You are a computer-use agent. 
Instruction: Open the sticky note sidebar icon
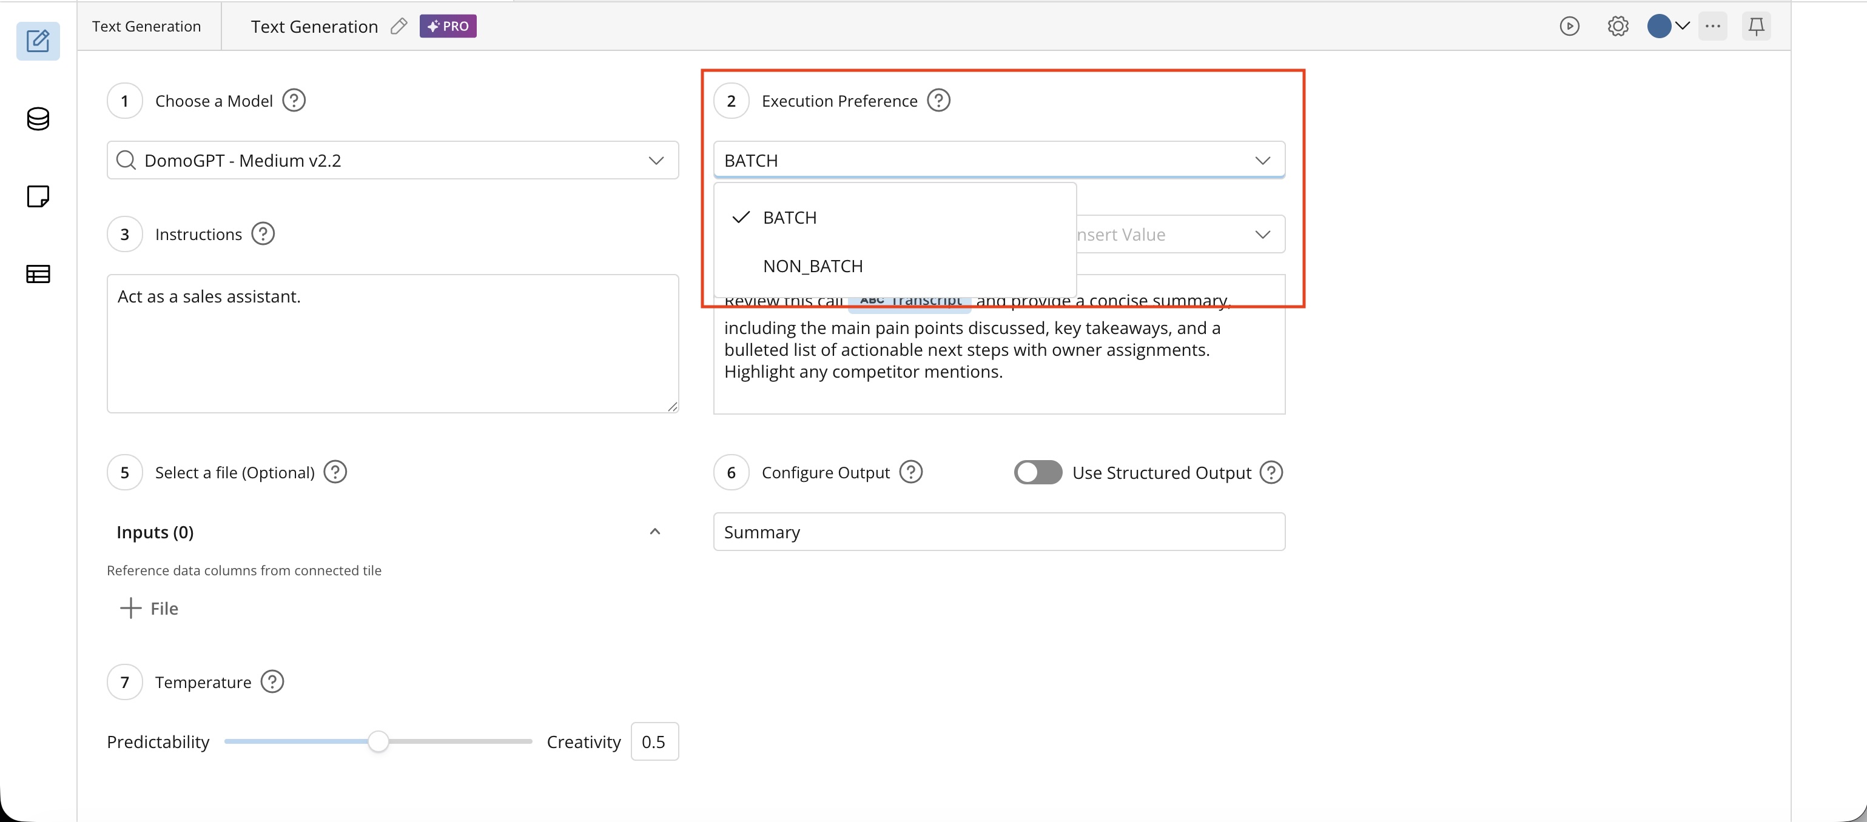pos(38,196)
